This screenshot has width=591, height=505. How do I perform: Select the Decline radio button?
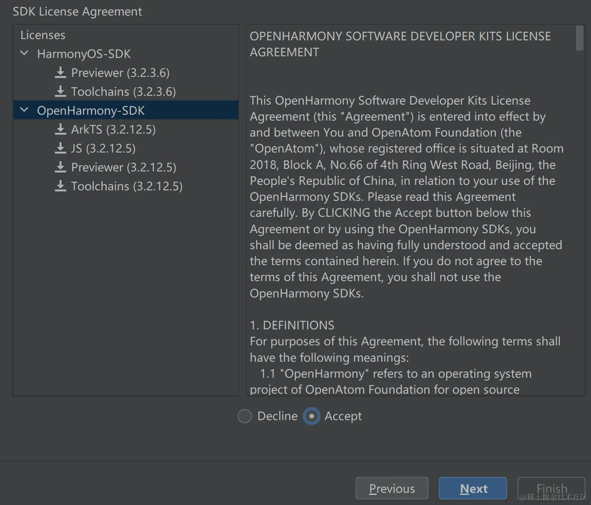[245, 416]
